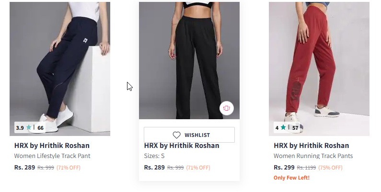Click HRX brand name above Running Track Pants
Screen dimensions: 381x192
(311, 146)
